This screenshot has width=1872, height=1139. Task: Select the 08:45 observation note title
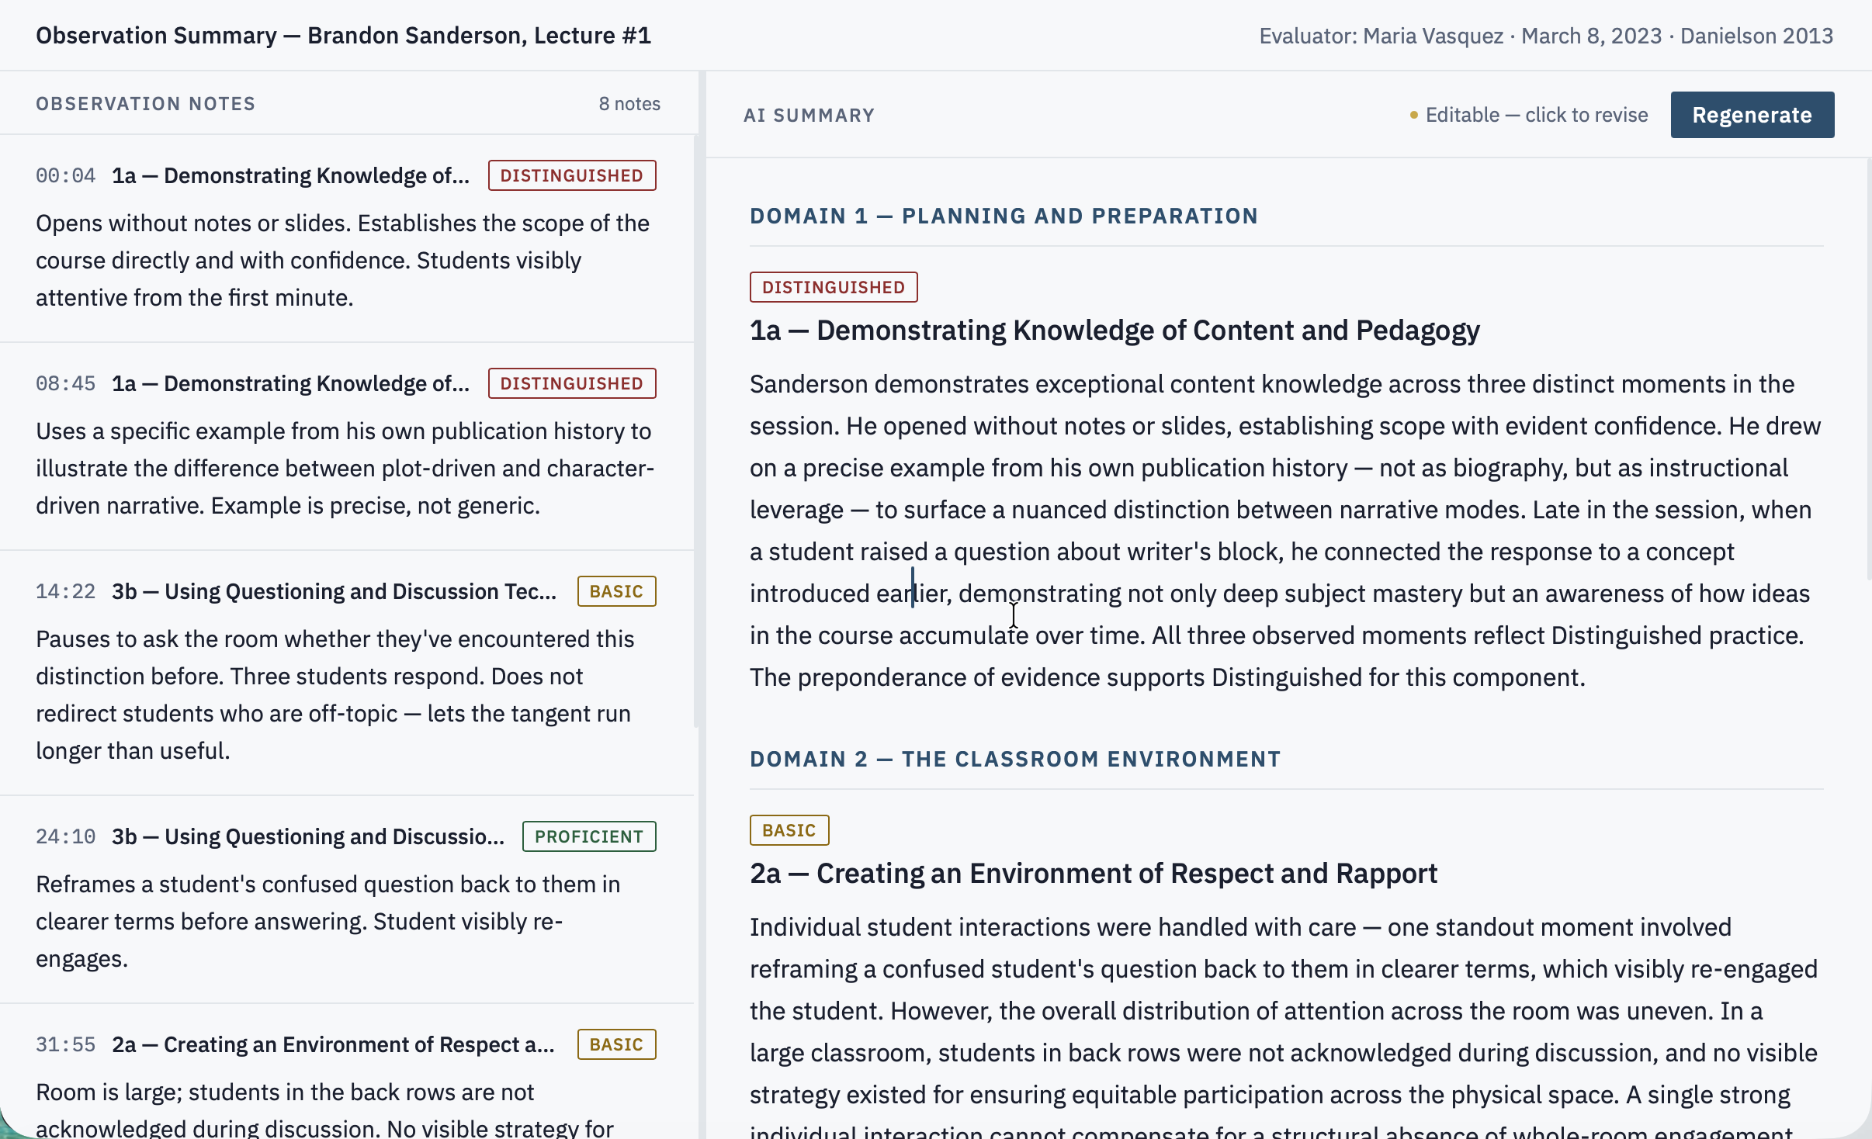pyautogui.click(x=290, y=383)
